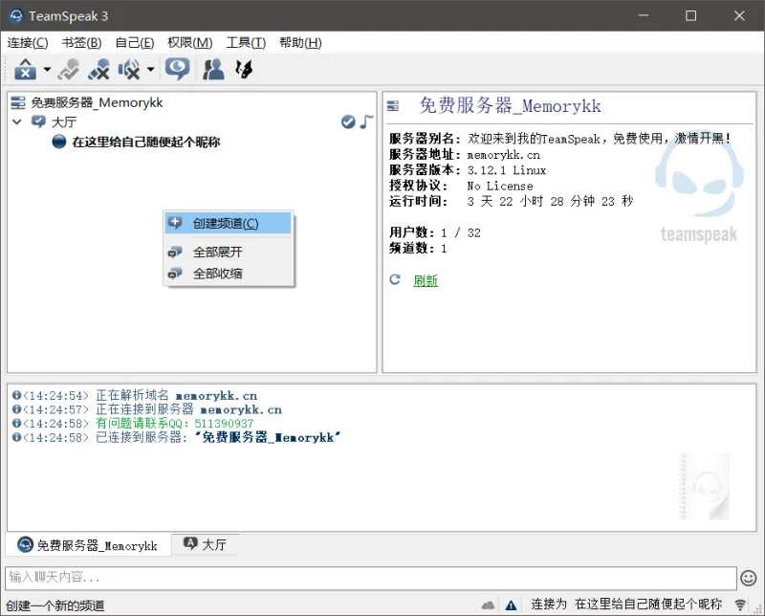Mute the microphone from the toolbar

[x=99, y=69]
